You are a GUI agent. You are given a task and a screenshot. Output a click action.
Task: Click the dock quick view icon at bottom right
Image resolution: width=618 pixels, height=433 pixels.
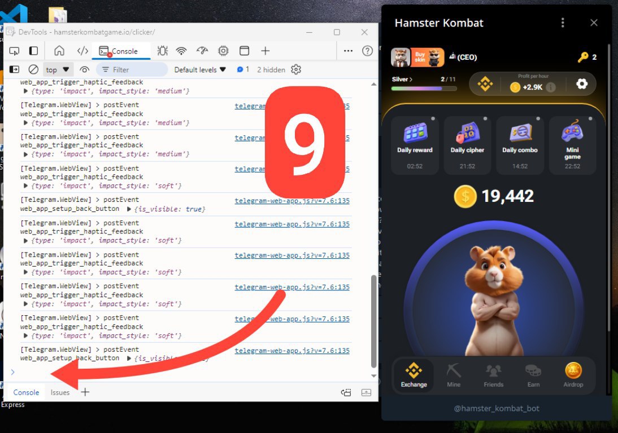point(346,392)
